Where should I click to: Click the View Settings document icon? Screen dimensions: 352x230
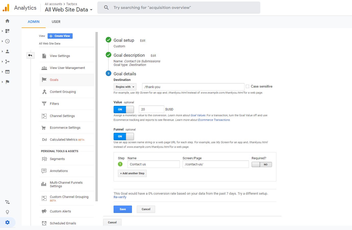coord(44,56)
